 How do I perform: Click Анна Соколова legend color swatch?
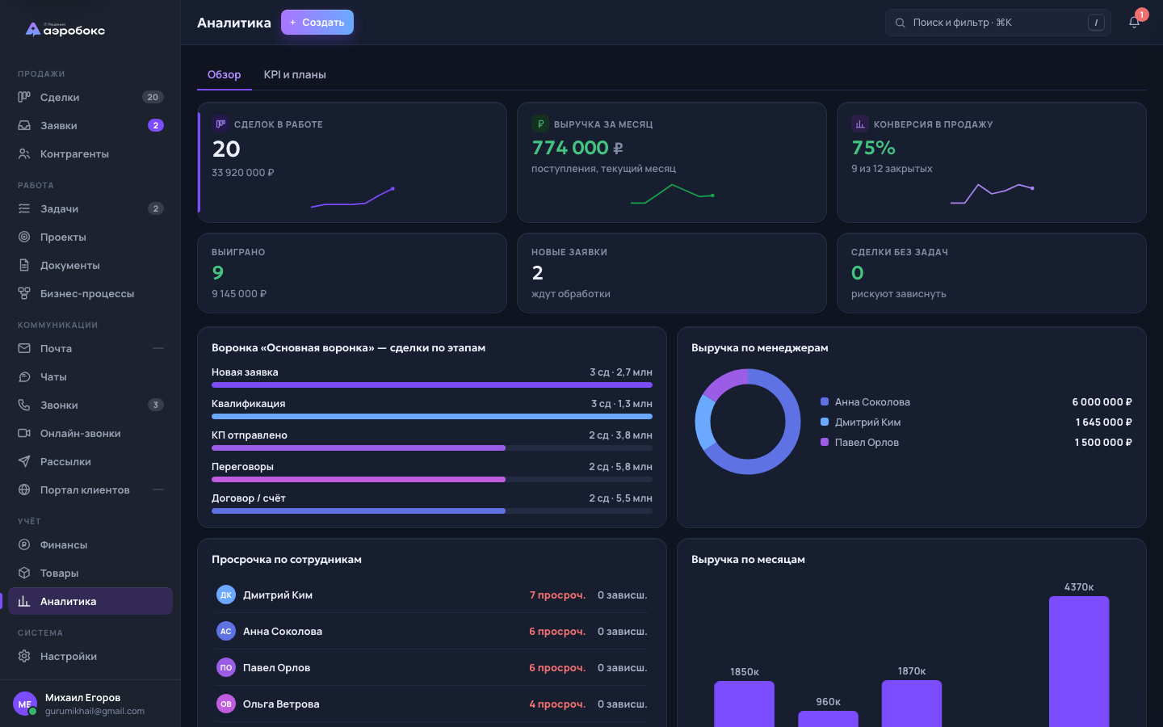point(825,401)
